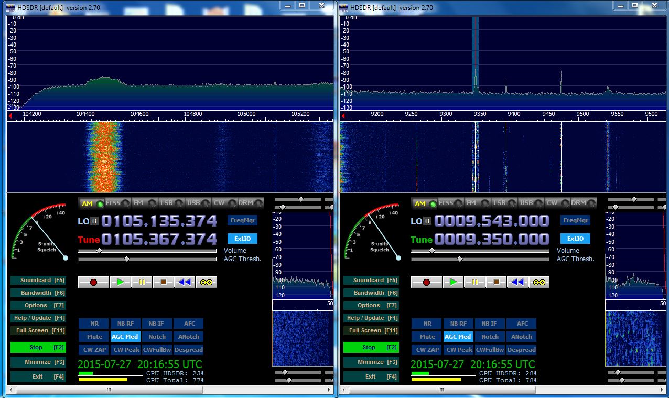Click record button in right HDSDR window
The height and width of the screenshot is (398, 669).
[x=426, y=282]
